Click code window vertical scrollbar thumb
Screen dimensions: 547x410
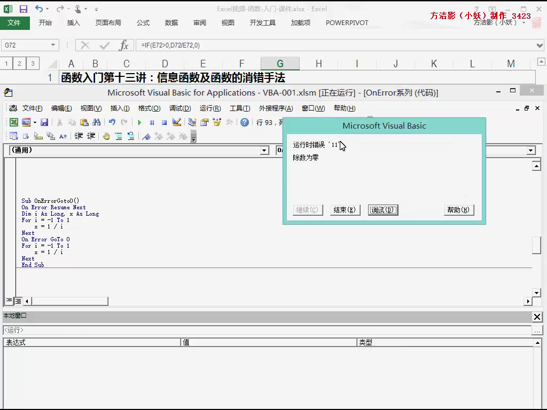[536, 246]
